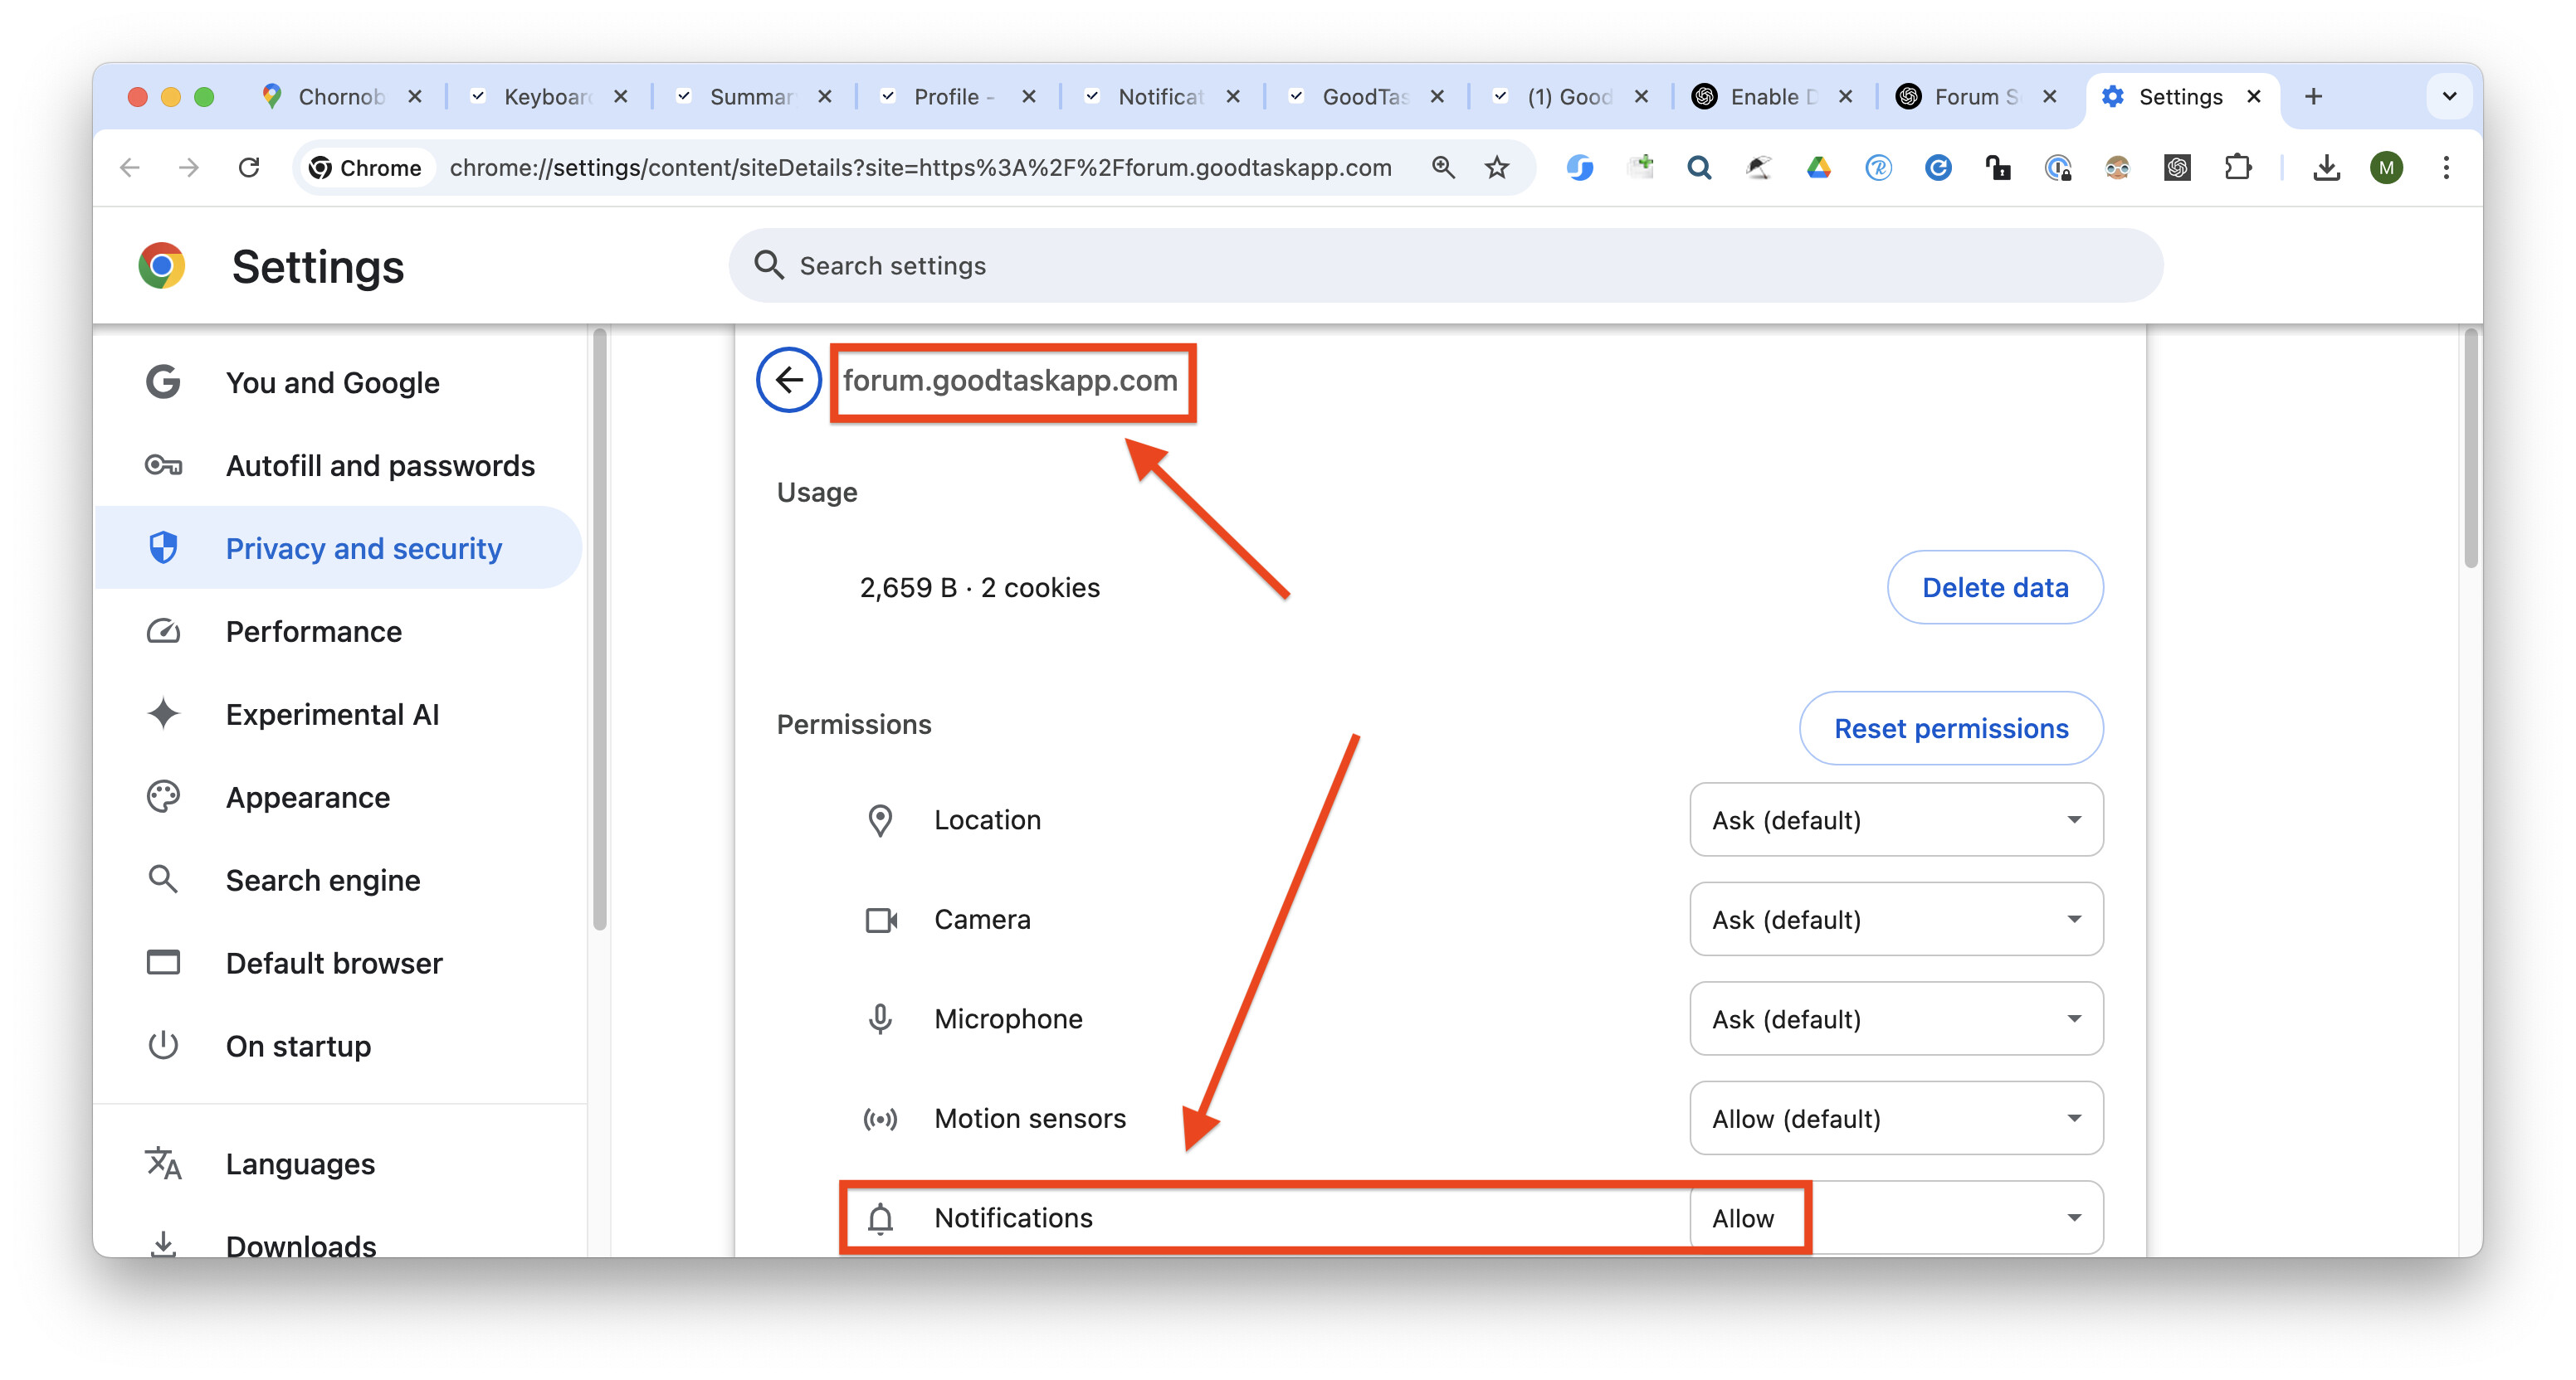
Task: Click the Microphone permission icon
Action: (x=880, y=1019)
